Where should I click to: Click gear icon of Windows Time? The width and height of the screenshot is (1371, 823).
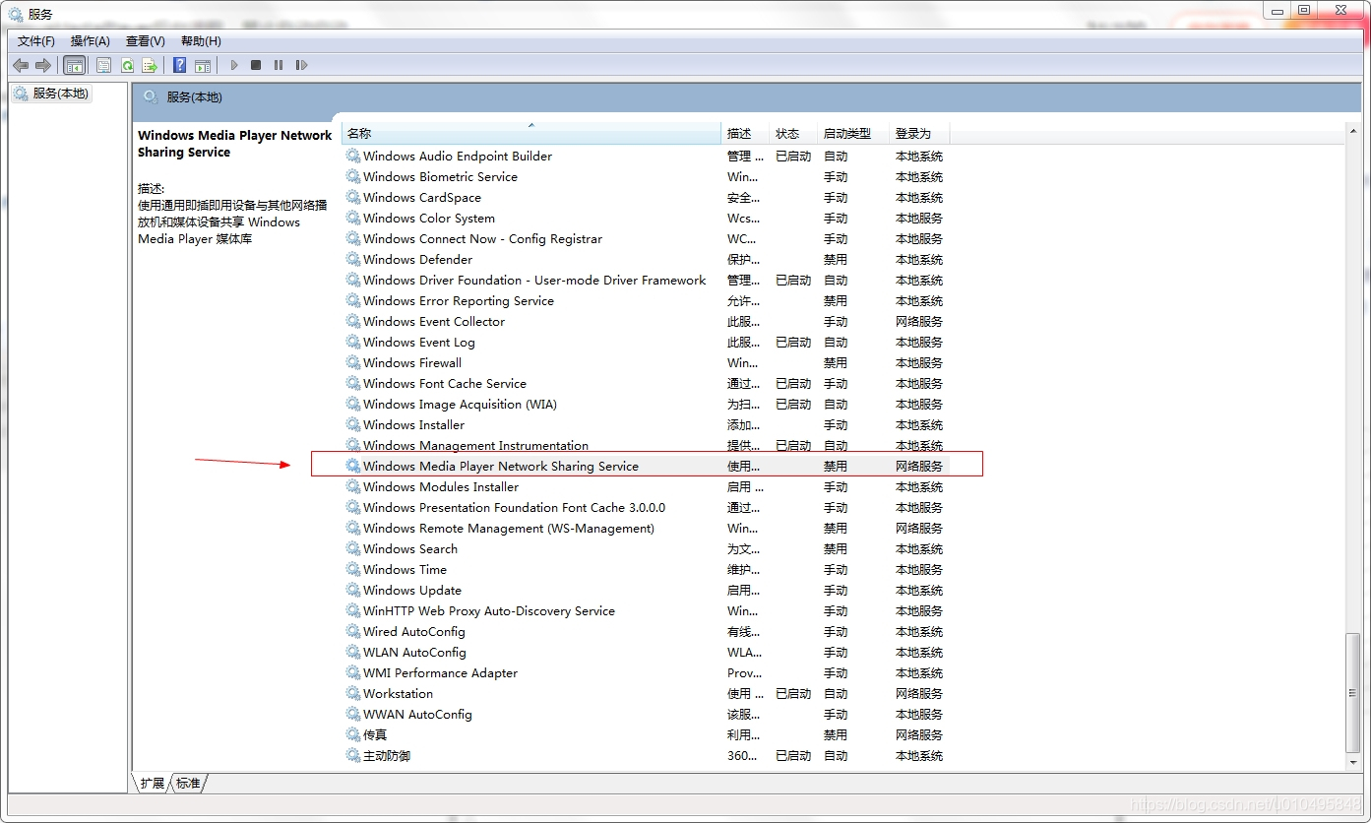pyautogui.click(x=353, y=569)
